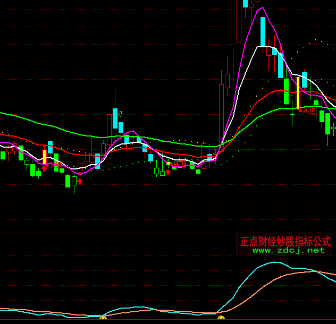Select the yellow candle beside the 买进 label
336x324 pixels.
tap(298, 93)
